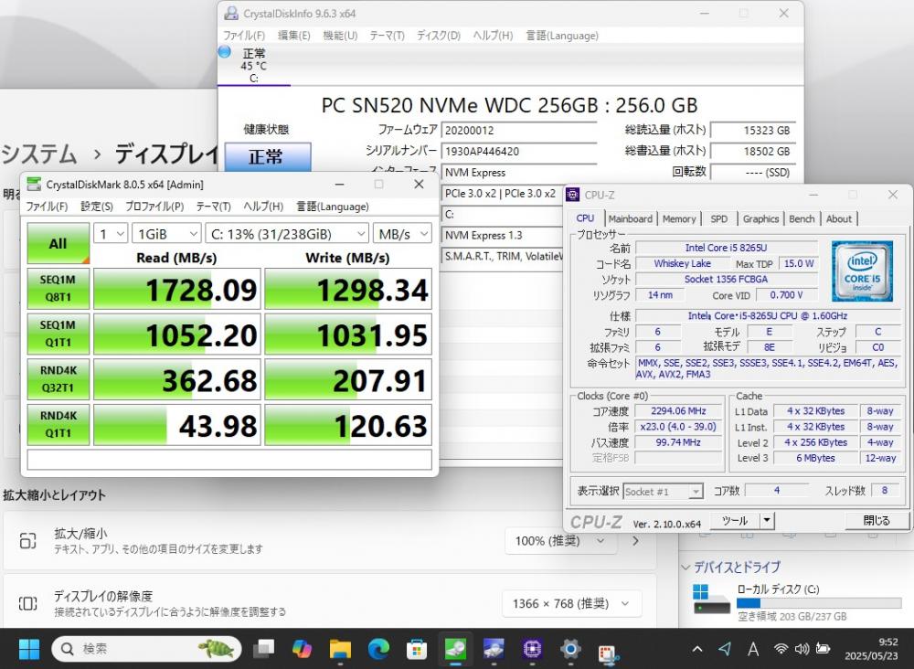Open CrystalDiskInfo 編集(E) menu
914x669 pixels.
tap(293, 36)
